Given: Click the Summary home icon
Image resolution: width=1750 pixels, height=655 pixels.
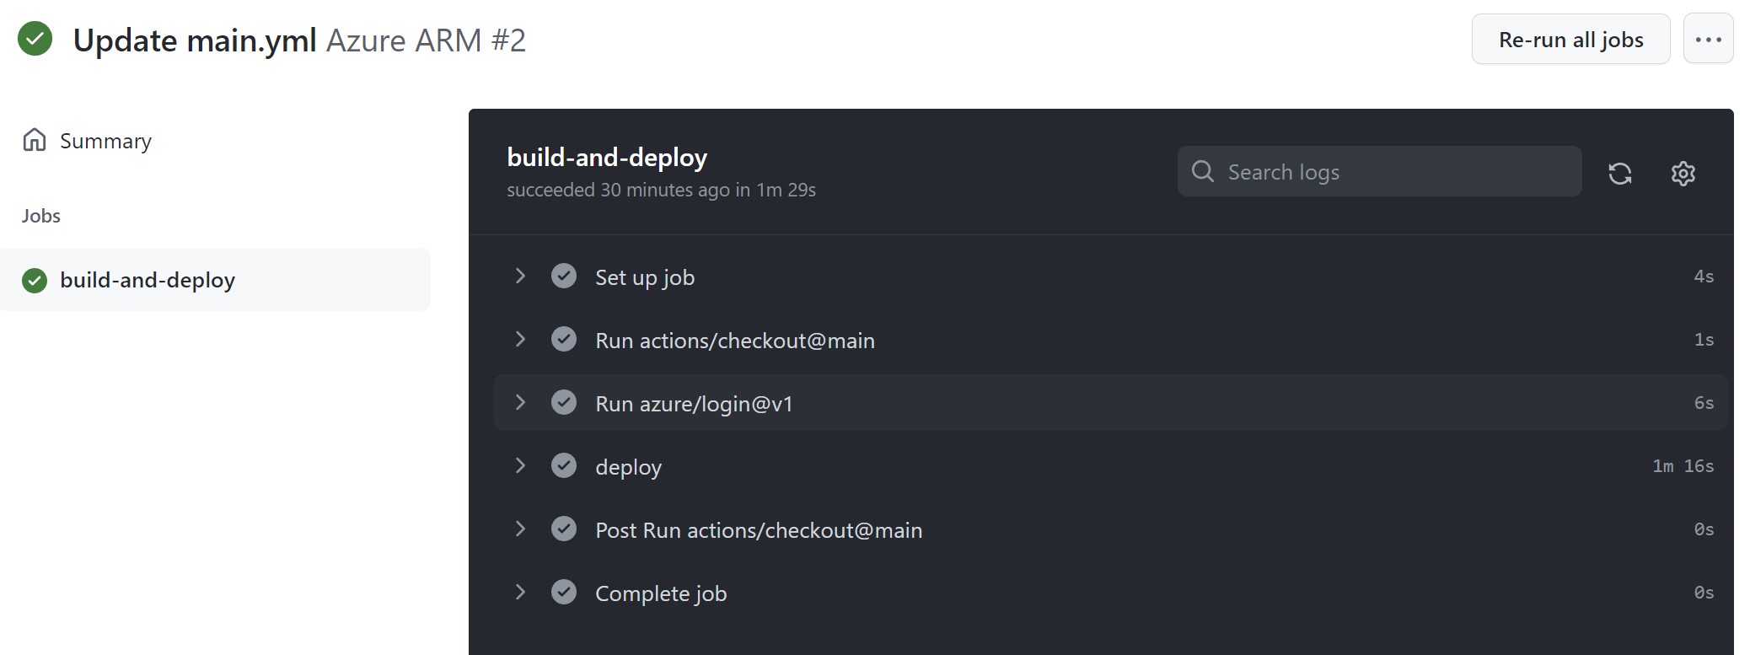Looking at the screenshot, I should click(x=35, y=140).
